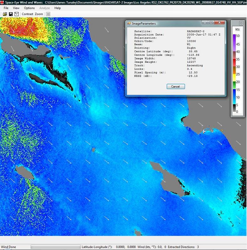247x250 pixels.
Task: Click the status bar progress bar
Action: tap(55, 247)
